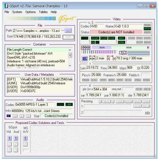This screenshot has height=160, width=159.
Task: Click the 3:2 pulldown indicator
Action: point(128,80)
